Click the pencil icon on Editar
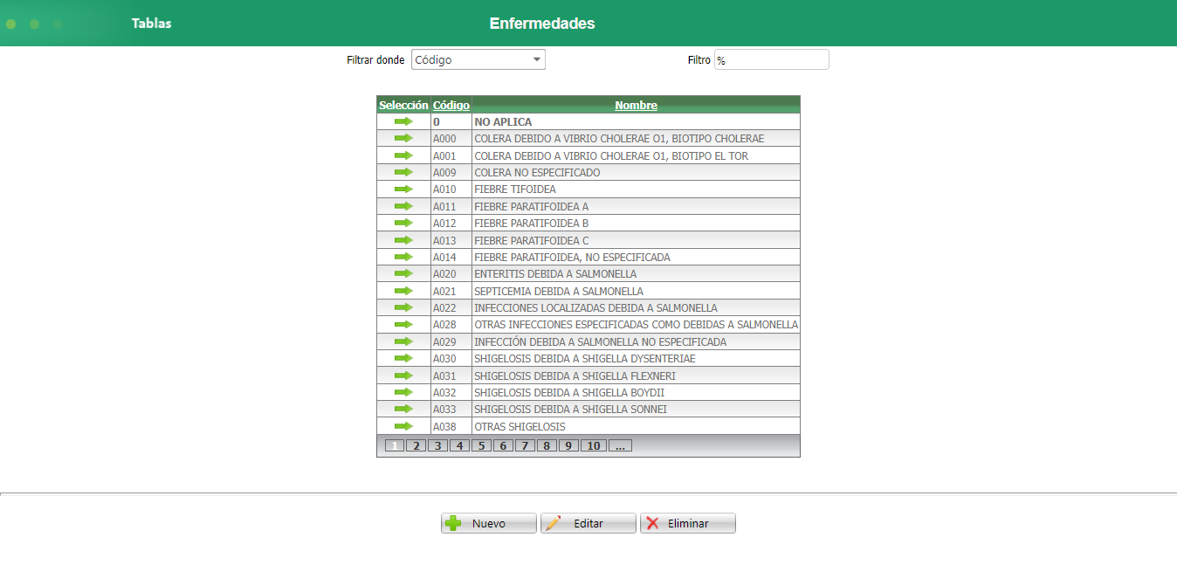1177x565 pixels. click(x=554, y=522)
